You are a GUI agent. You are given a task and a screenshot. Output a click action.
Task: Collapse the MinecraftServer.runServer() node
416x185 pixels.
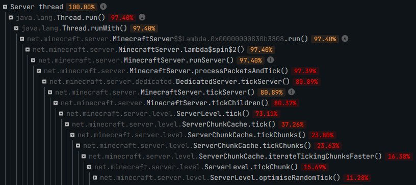coord(33,60)
